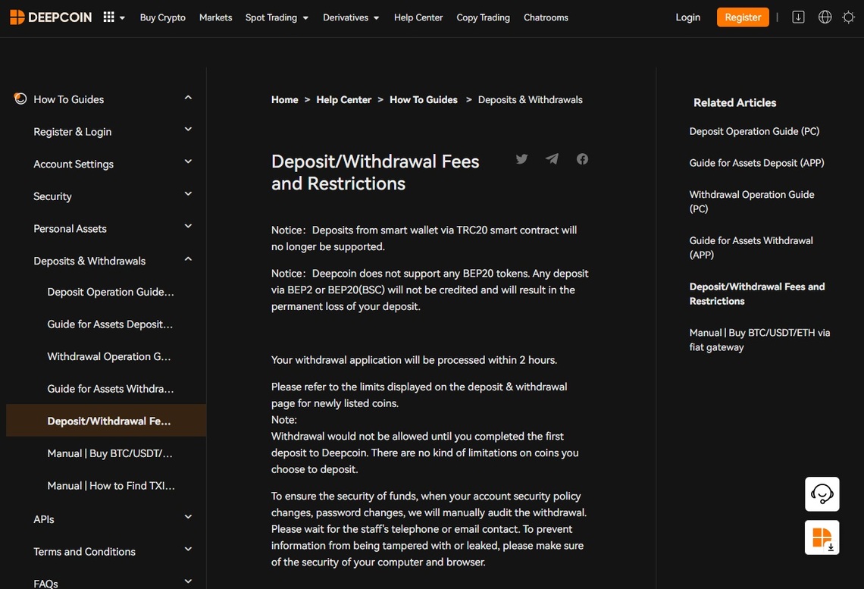864x589 pixels.
Task: Click the orange Register button
Action: [x=743, y=17]
